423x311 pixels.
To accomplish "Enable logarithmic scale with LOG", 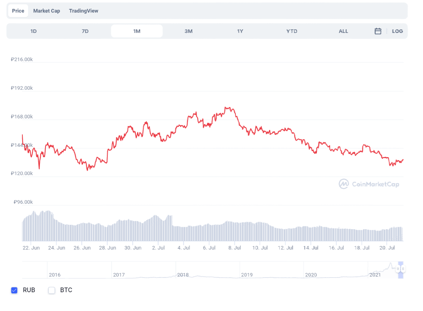I will (x=398, y=31).
